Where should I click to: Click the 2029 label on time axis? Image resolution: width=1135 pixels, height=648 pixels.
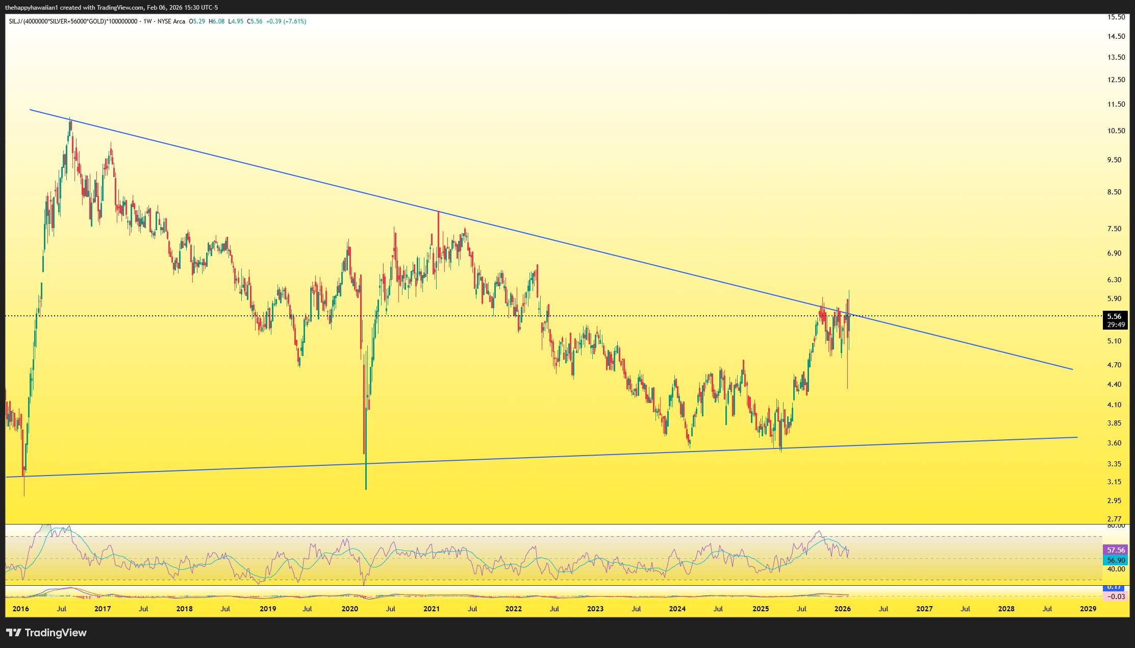coord(1088,609)
